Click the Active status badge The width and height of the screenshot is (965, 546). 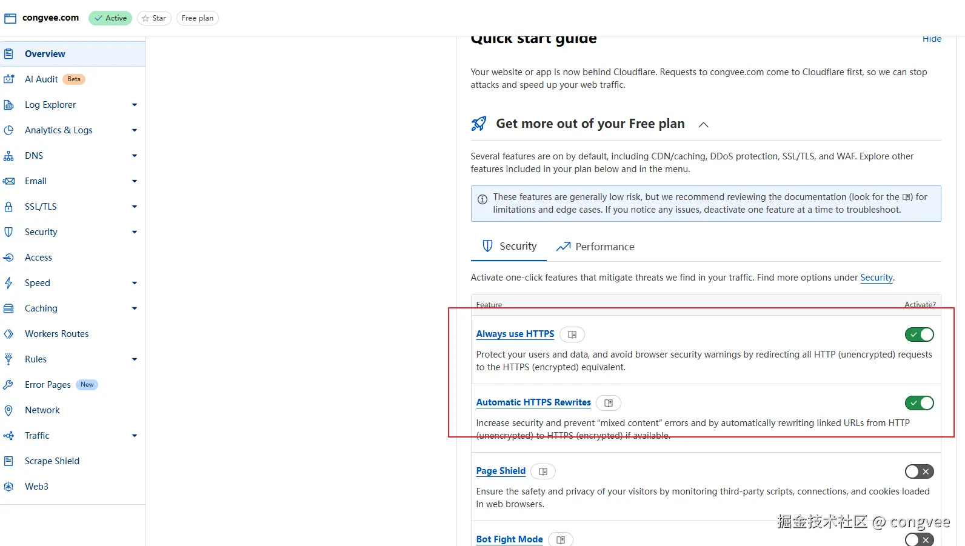click(110, 18)
